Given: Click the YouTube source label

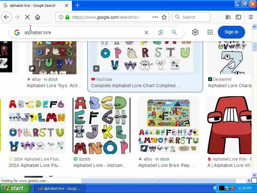Looking at the screenshot, I should pos(104,79).
